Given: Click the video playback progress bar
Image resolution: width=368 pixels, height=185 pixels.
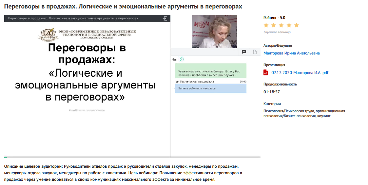Looking at the screenshot, I should tap(131, 157).
